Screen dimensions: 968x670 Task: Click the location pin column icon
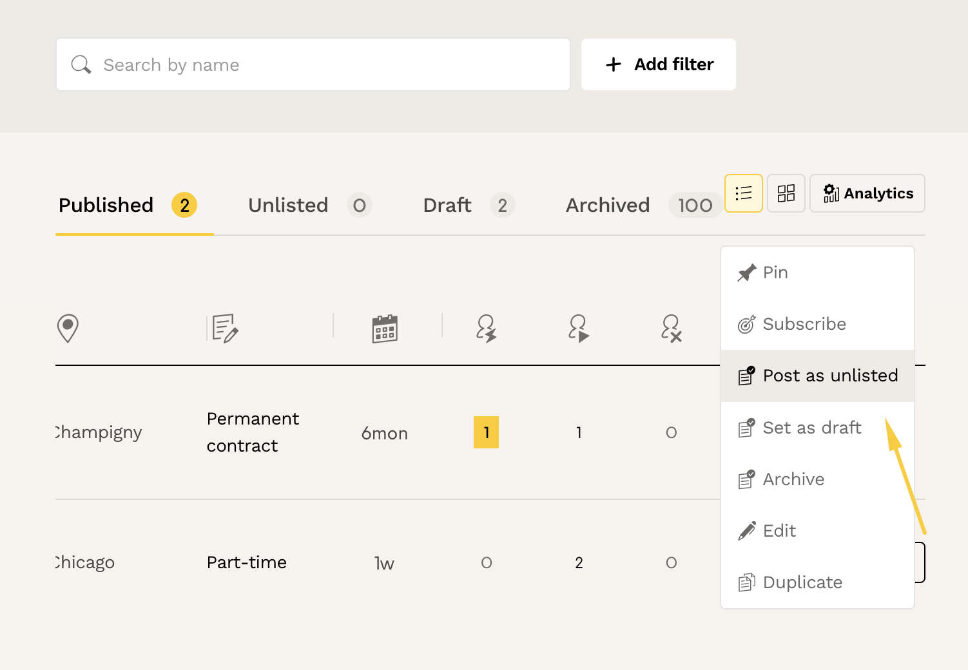68,329
